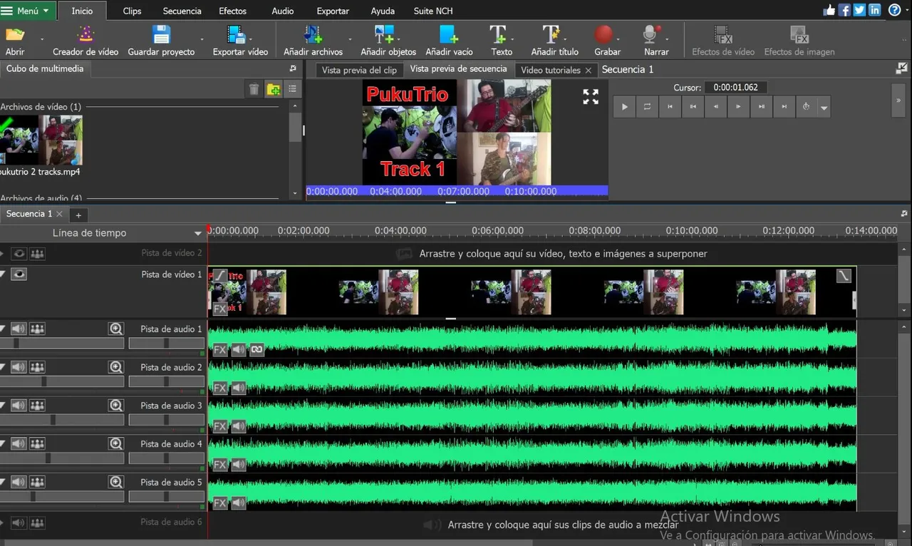Open the help question mark icon

894,10
